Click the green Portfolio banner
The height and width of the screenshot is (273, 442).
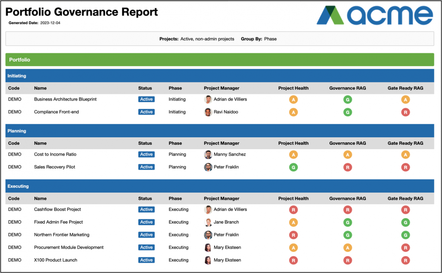(x=221, y=59)
